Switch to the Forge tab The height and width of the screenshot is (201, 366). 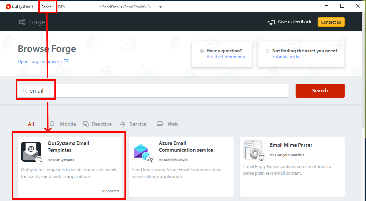[x=46, y=7]
